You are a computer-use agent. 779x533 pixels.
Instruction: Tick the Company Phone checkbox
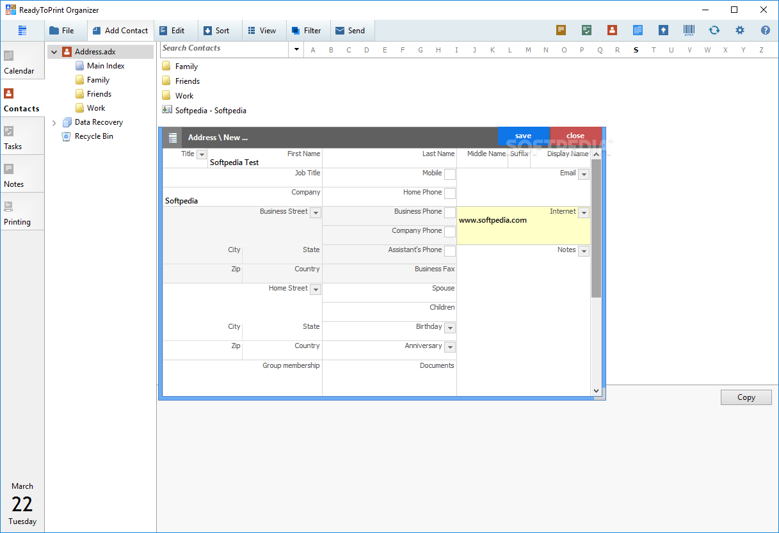point(450,232)
